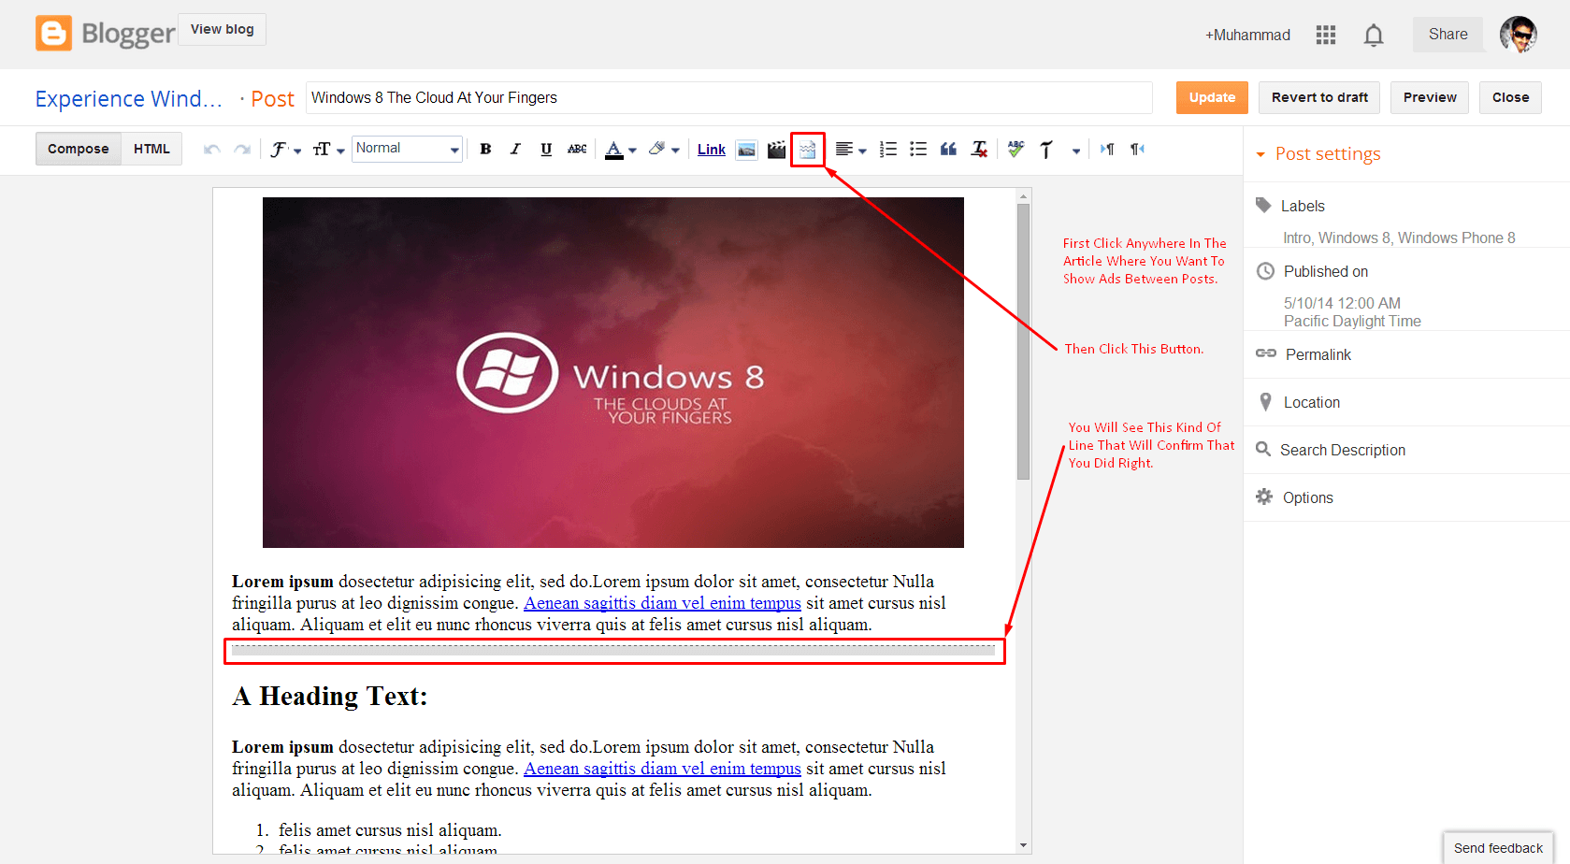Screen dimensions: 1570x864
Task: Open the font size menu
Action: tap(328, 150)
